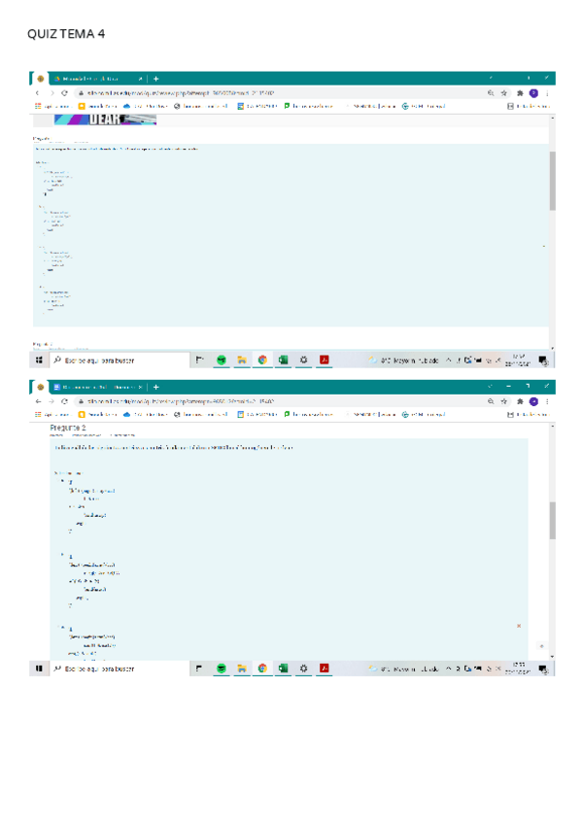This screenshot has width=583, height=824.
Task: Click the red X mark beside the third answer
Action: [519, 626]
